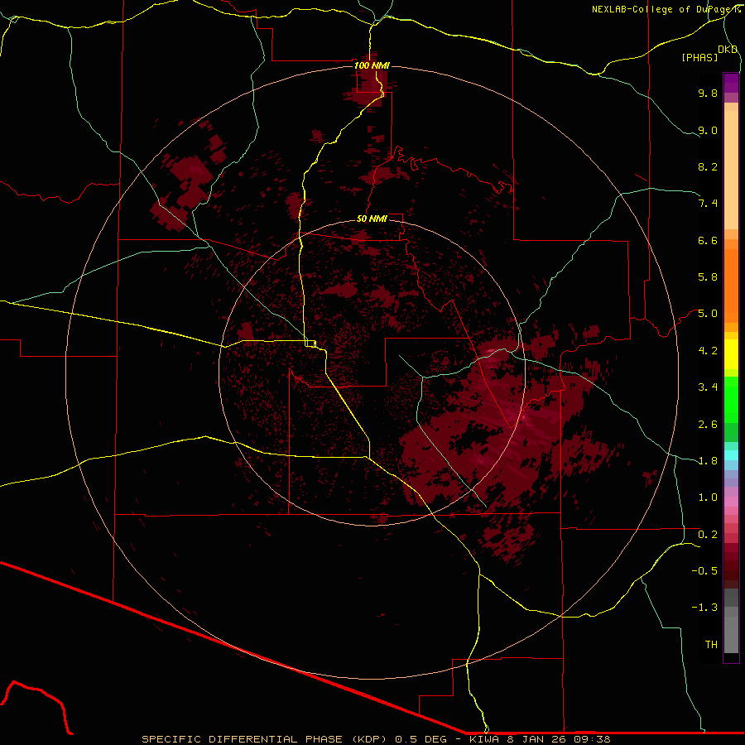Viewport: 745px width, 745px height.
Task: Select the 9.8 value on the color scale
Action: (x=708, y=93)
